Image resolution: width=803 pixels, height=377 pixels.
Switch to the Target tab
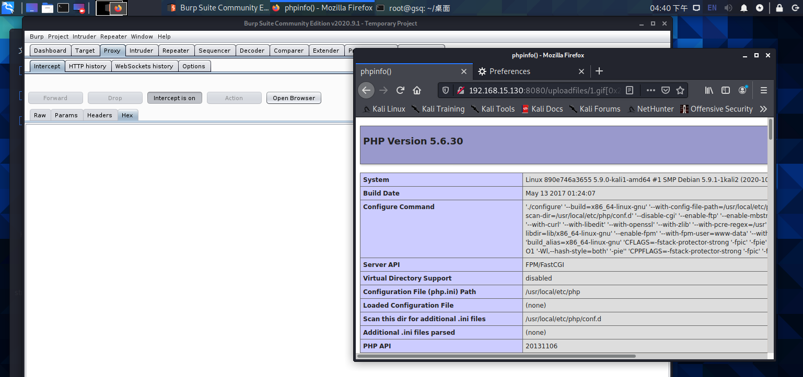pos(85,51)
